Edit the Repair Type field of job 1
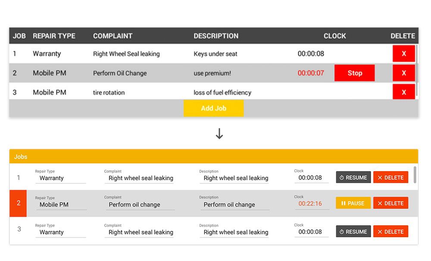The image size is (431, 261). [x=61, y=178]
